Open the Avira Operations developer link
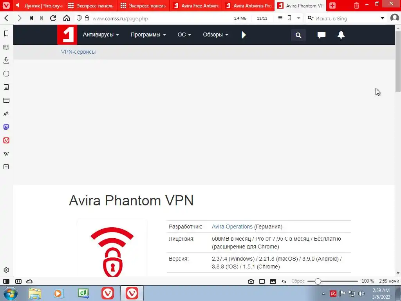Screen dimensions: 401x301 [232, 227]
